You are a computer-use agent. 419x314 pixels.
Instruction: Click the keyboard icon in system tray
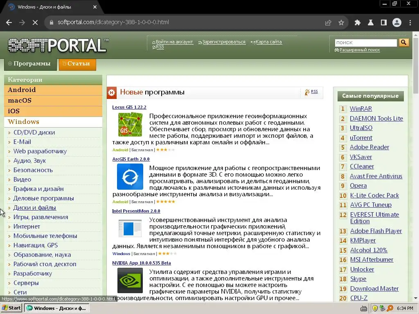coord(364,309)
